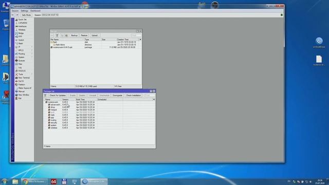Click Exit in the sidebar
The width and height of the screenshot is (329, 185).
(20, 98)
